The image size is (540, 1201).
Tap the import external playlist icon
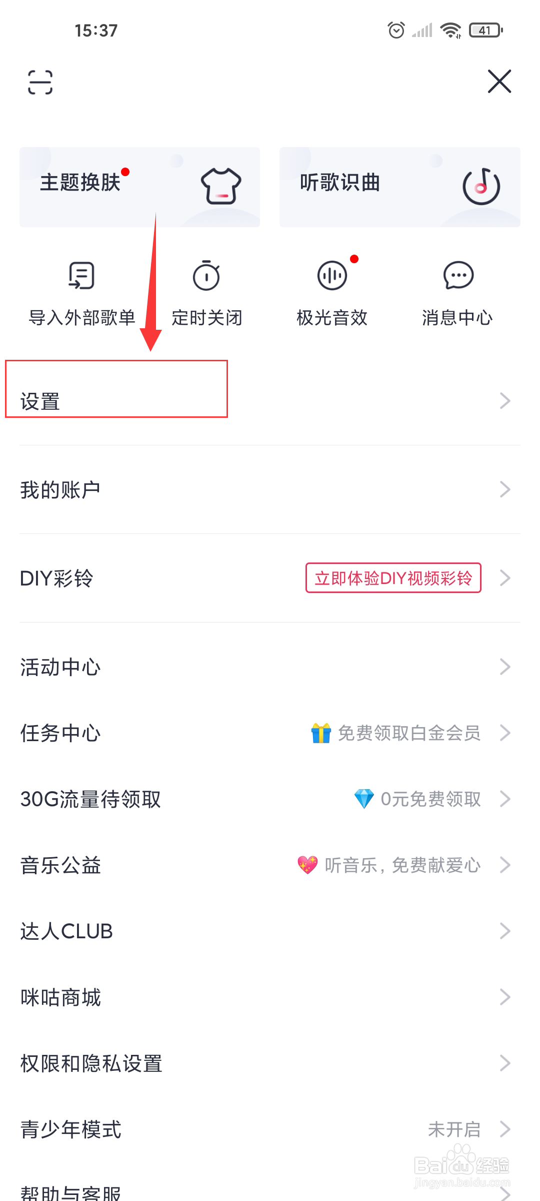tap(81, 276)
